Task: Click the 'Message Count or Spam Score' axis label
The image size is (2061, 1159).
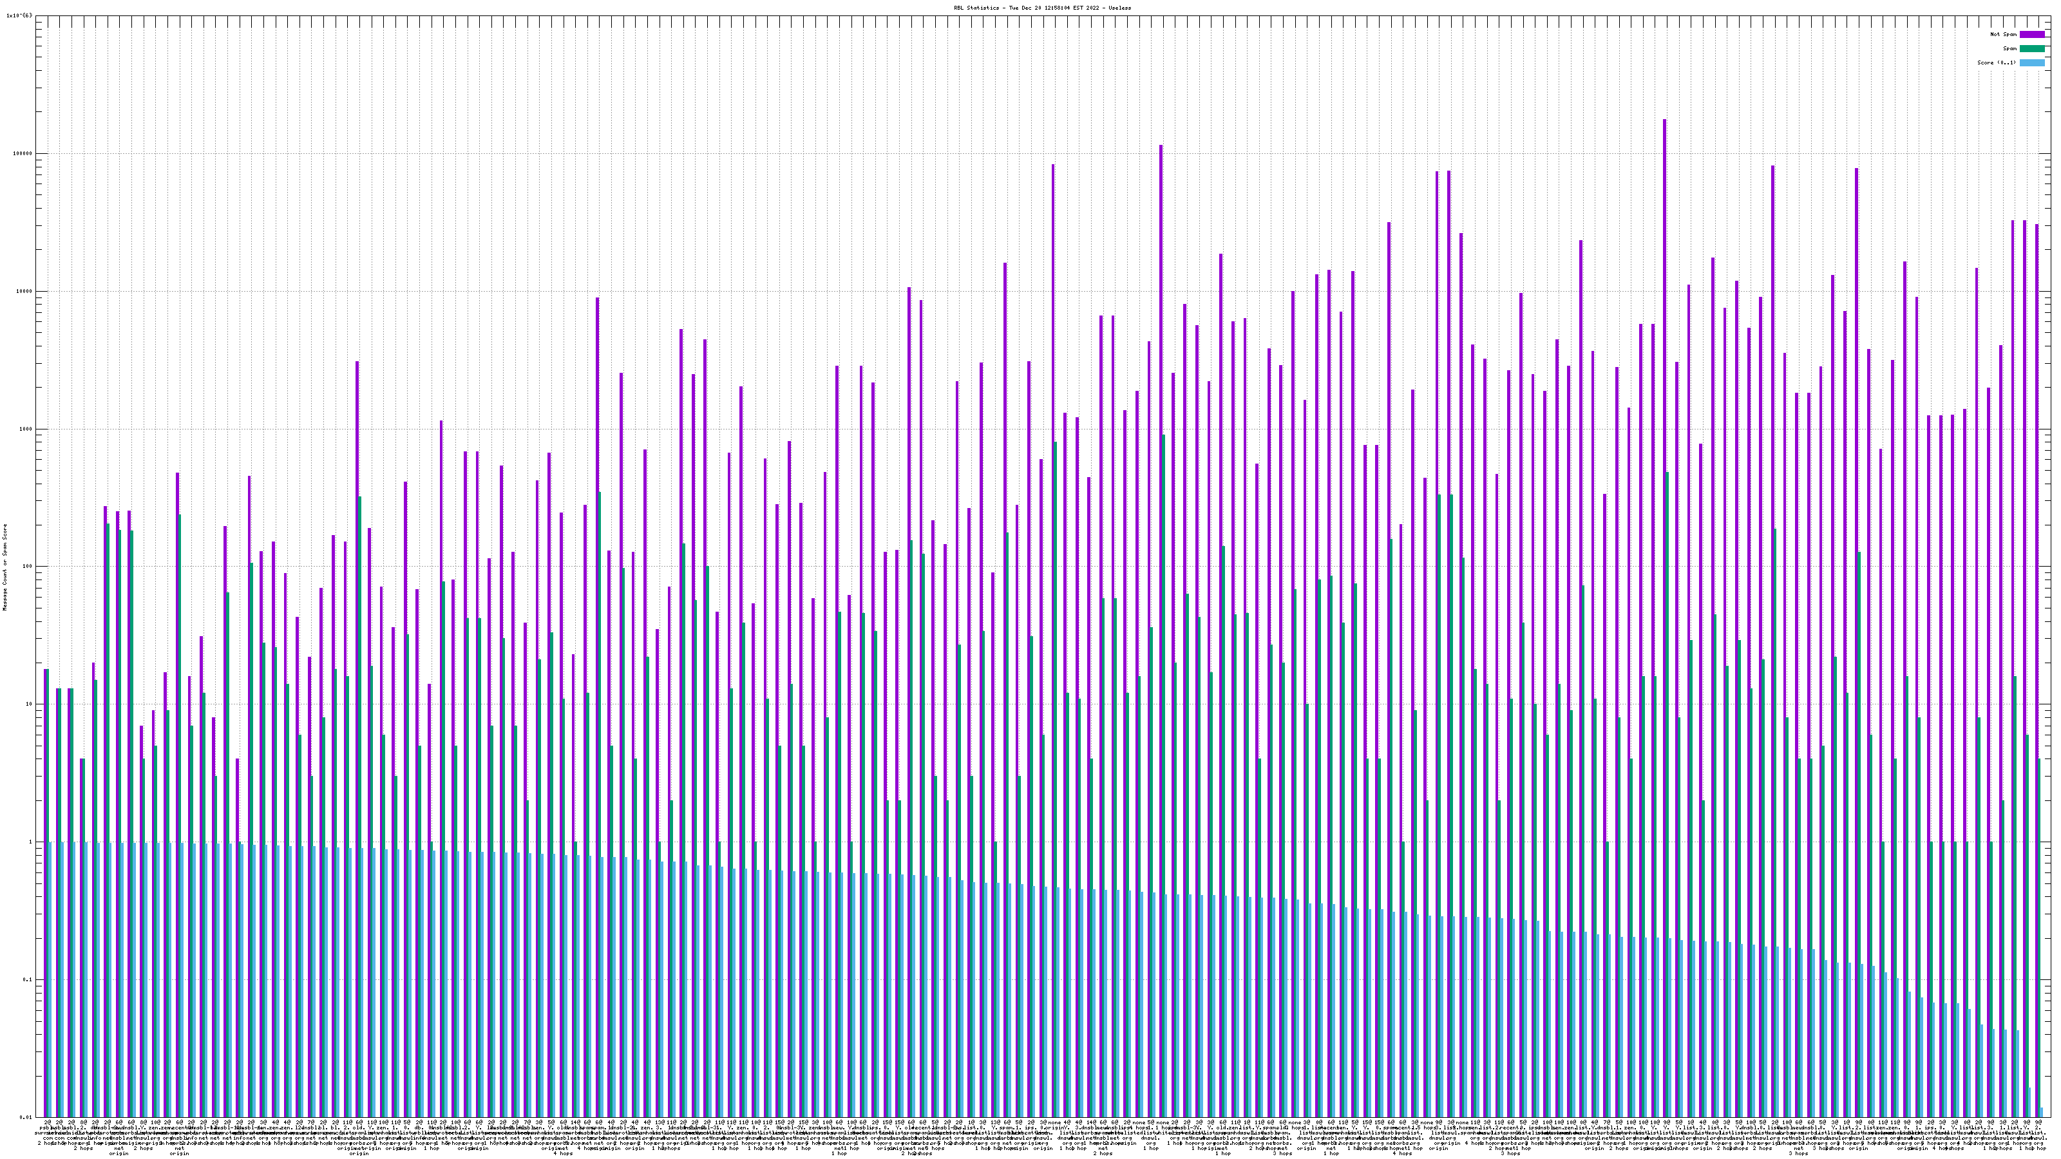Action: point(5,567)
